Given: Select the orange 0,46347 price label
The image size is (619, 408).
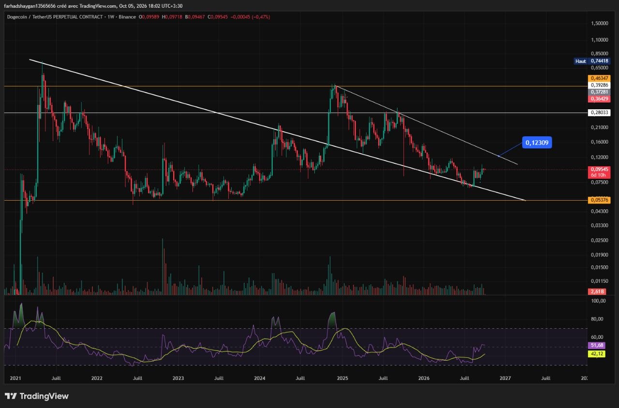Looking at the screenshot, I should pyautogui.click(x=599, y=78).
